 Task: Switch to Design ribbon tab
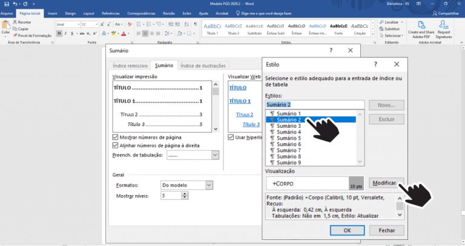70,13
